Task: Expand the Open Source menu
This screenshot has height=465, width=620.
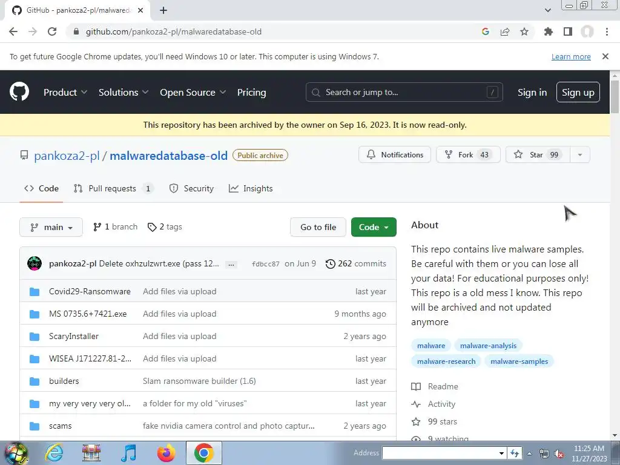Action: 193,92
